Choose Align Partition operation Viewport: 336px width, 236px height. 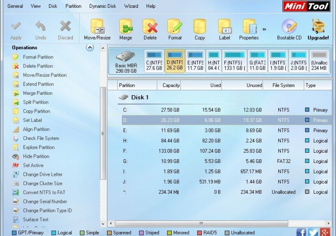pos(36,129)
